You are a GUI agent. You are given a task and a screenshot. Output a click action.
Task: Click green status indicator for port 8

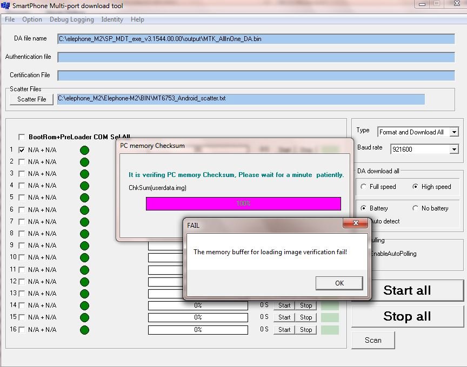[84, 234]
